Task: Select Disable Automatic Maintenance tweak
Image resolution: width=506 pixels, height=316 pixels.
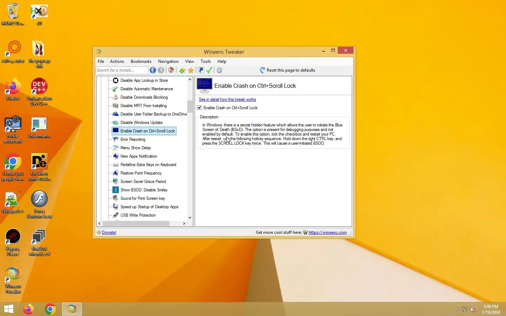Action: pos(147,89)
